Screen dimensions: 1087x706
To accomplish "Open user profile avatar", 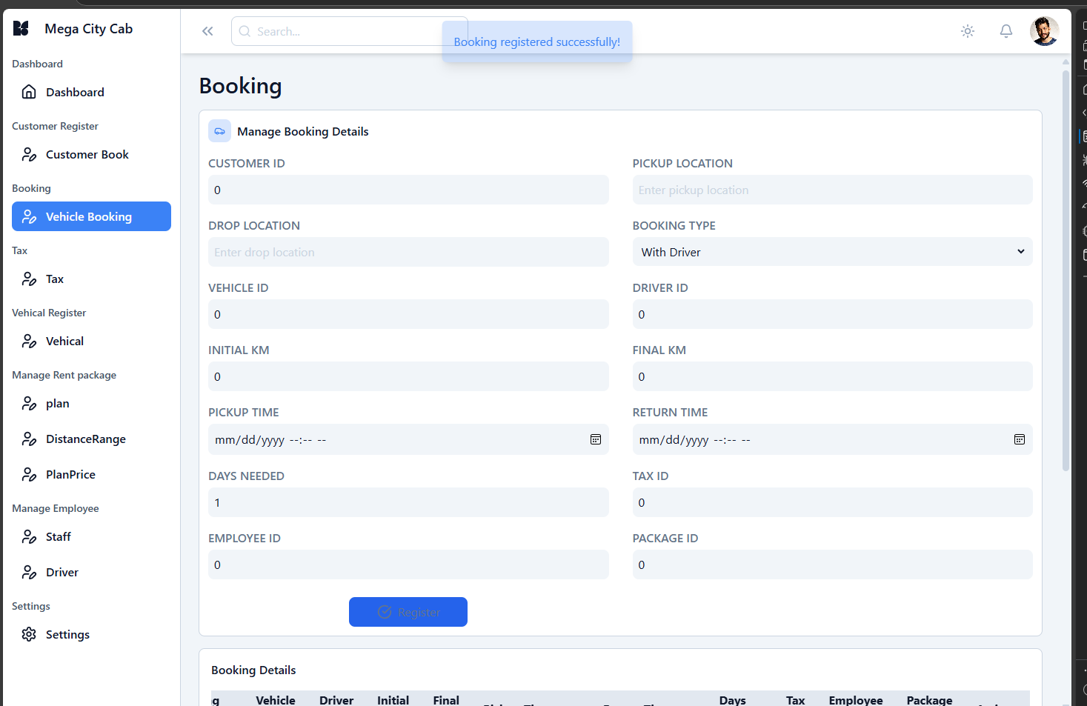I will click(x=1044, y=31).
